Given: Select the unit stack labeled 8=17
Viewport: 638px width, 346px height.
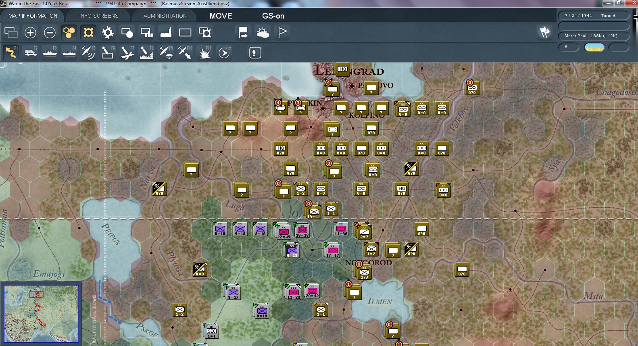Looking at the screenshot, I should click(232, 291).
